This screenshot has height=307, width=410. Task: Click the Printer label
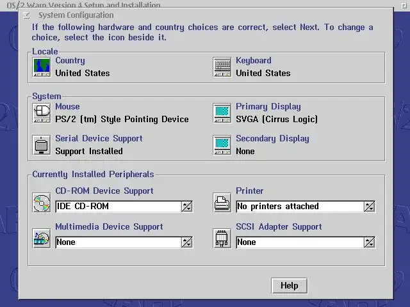point(249,191)
